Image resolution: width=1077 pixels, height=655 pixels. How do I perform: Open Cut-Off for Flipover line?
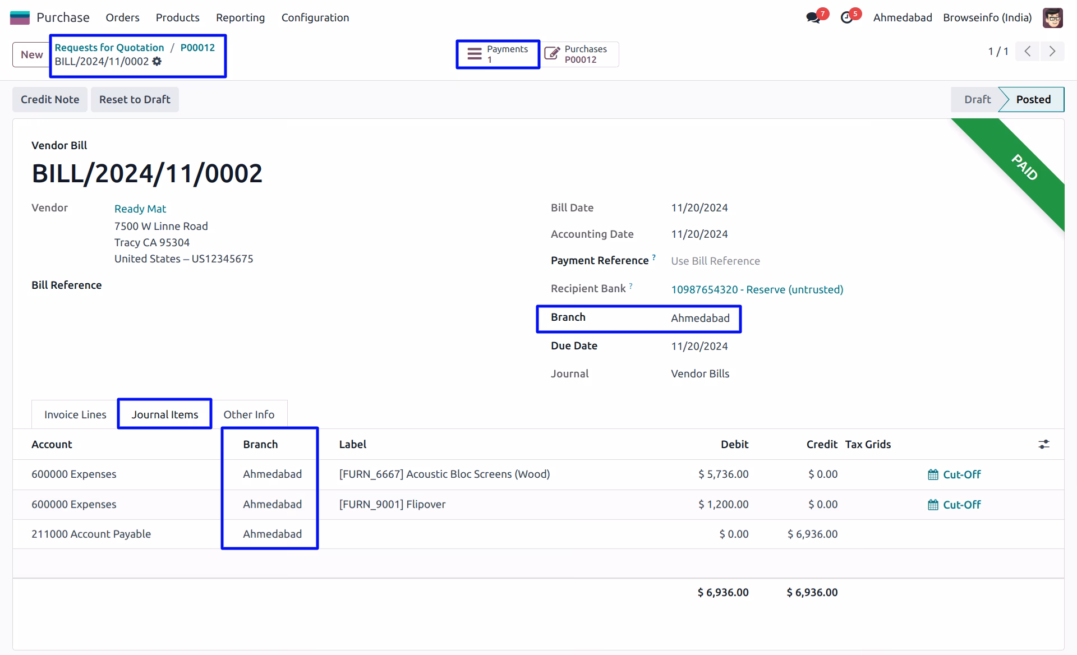pyautogui.click(x=954, y=505)
